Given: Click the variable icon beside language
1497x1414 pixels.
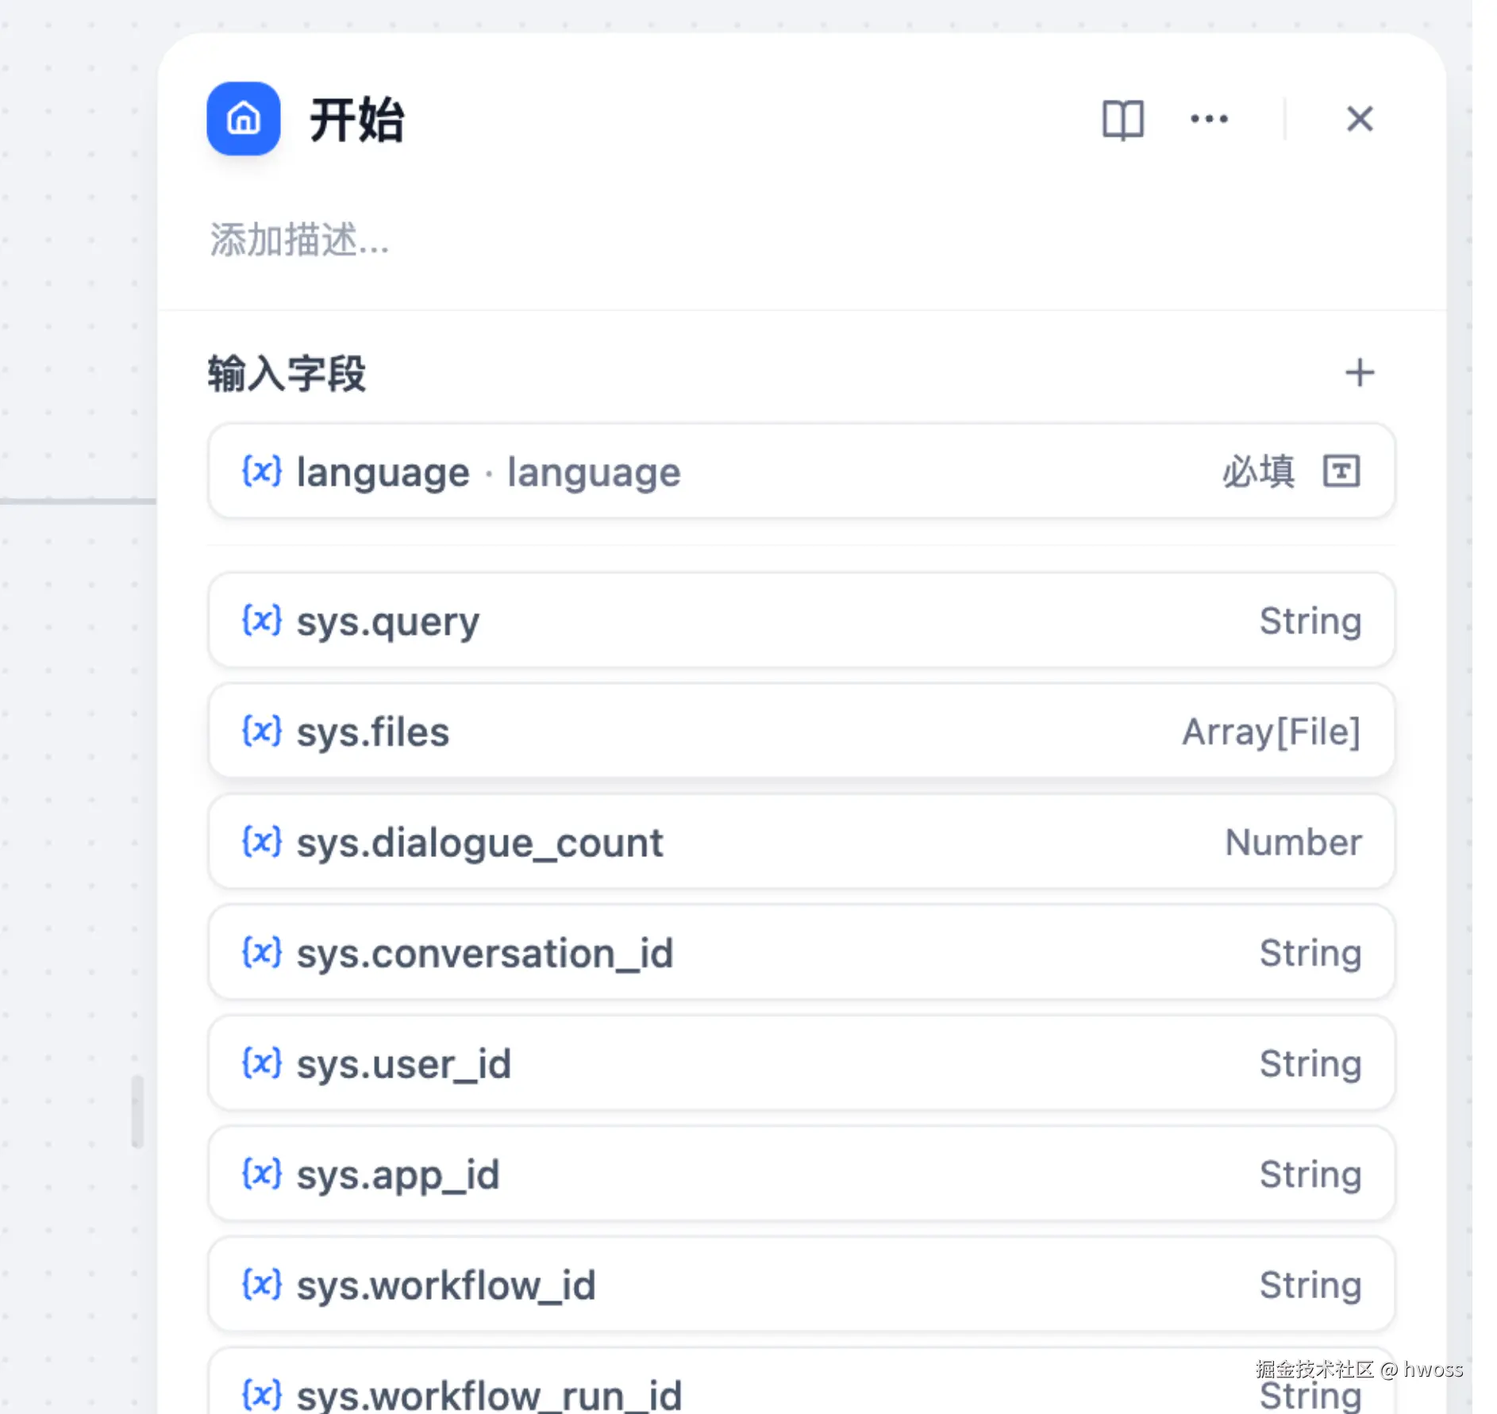Looking at the screenshot, I should point(262,471).
